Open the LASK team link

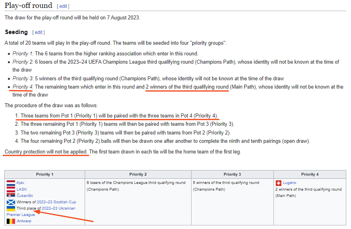22,189
